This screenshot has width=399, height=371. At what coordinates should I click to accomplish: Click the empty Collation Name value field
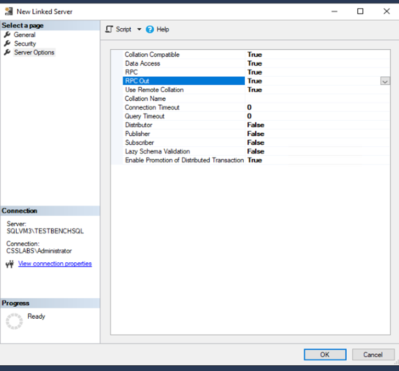point(317,99)
